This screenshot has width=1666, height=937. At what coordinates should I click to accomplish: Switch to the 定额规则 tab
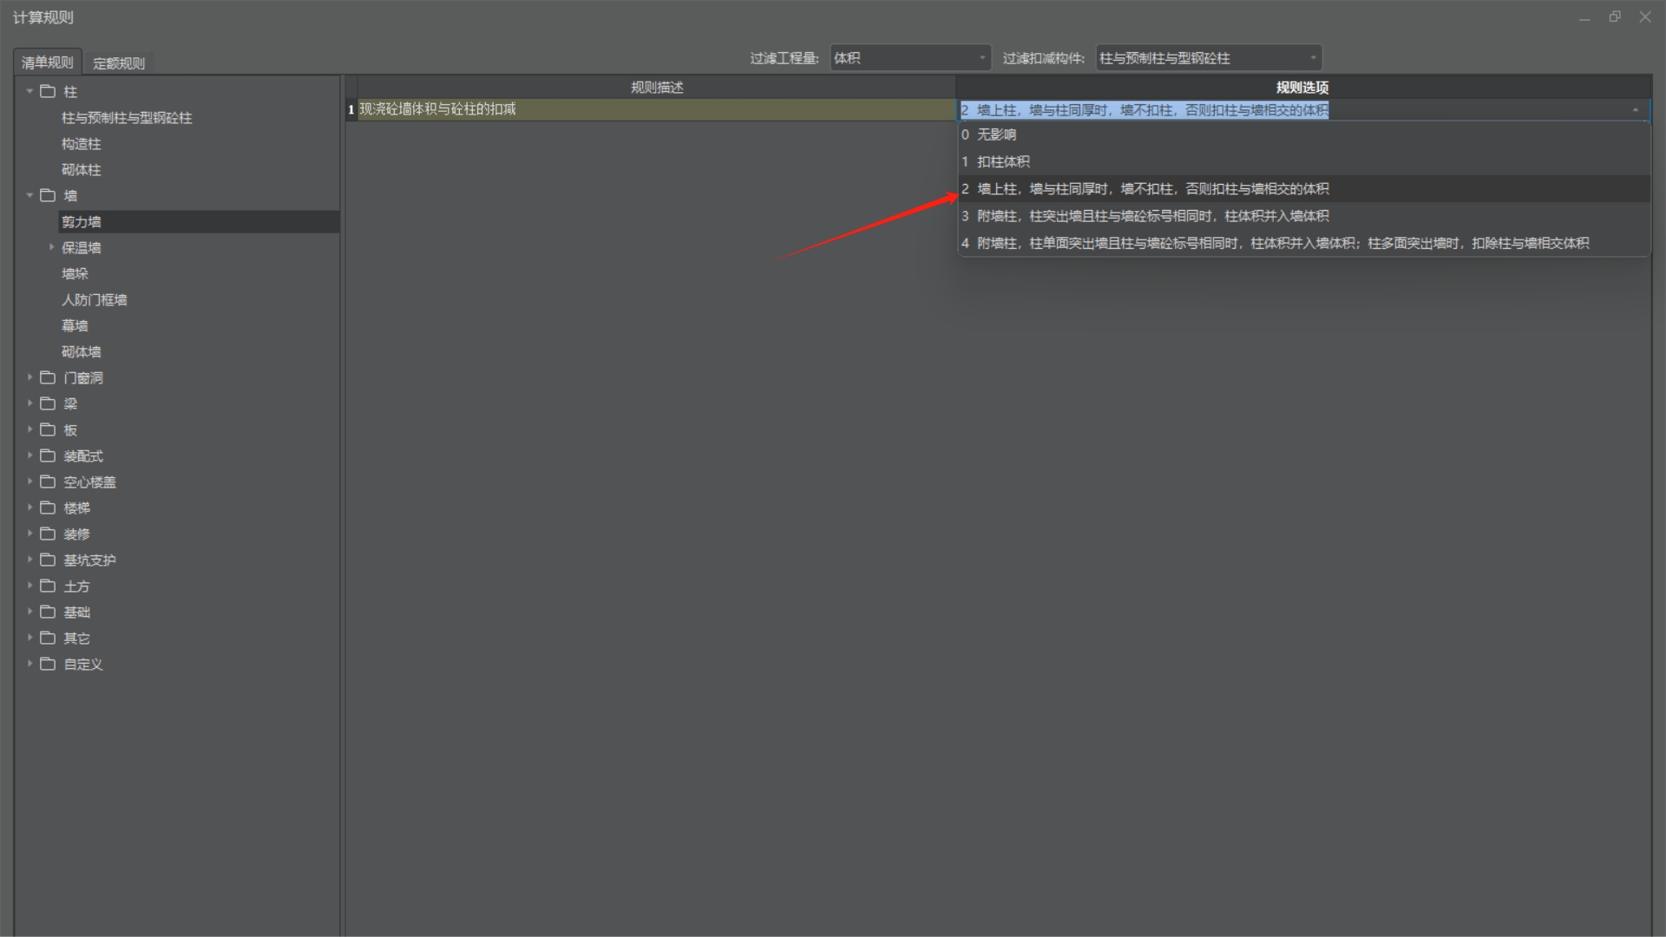(x=119, y=63)
